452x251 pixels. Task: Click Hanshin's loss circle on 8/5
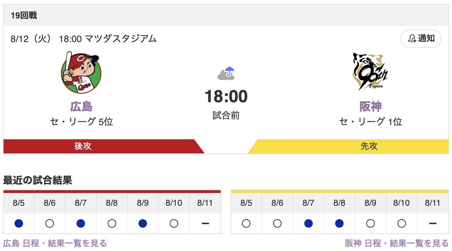(x=246, y=223)
